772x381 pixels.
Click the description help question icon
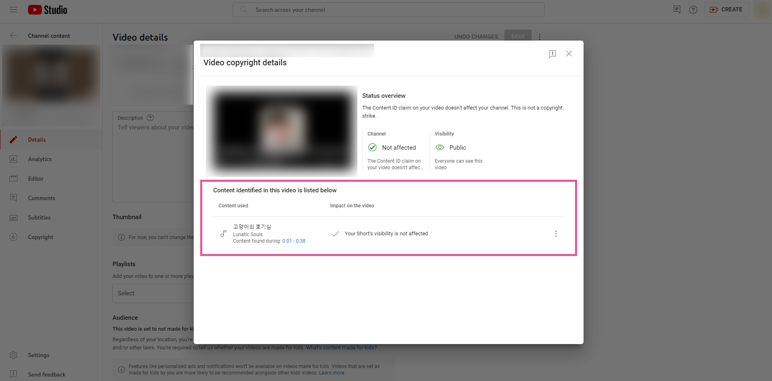[x=150, y=118]
